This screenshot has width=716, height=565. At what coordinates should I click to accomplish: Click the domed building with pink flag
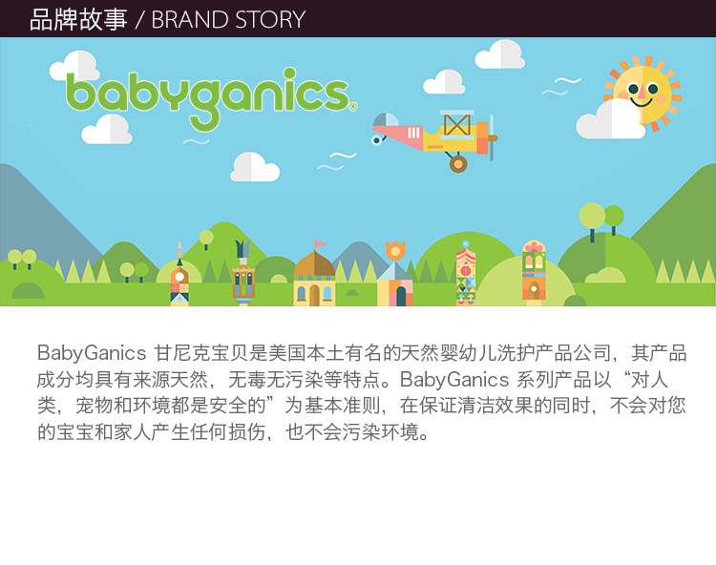coord(314,274)
